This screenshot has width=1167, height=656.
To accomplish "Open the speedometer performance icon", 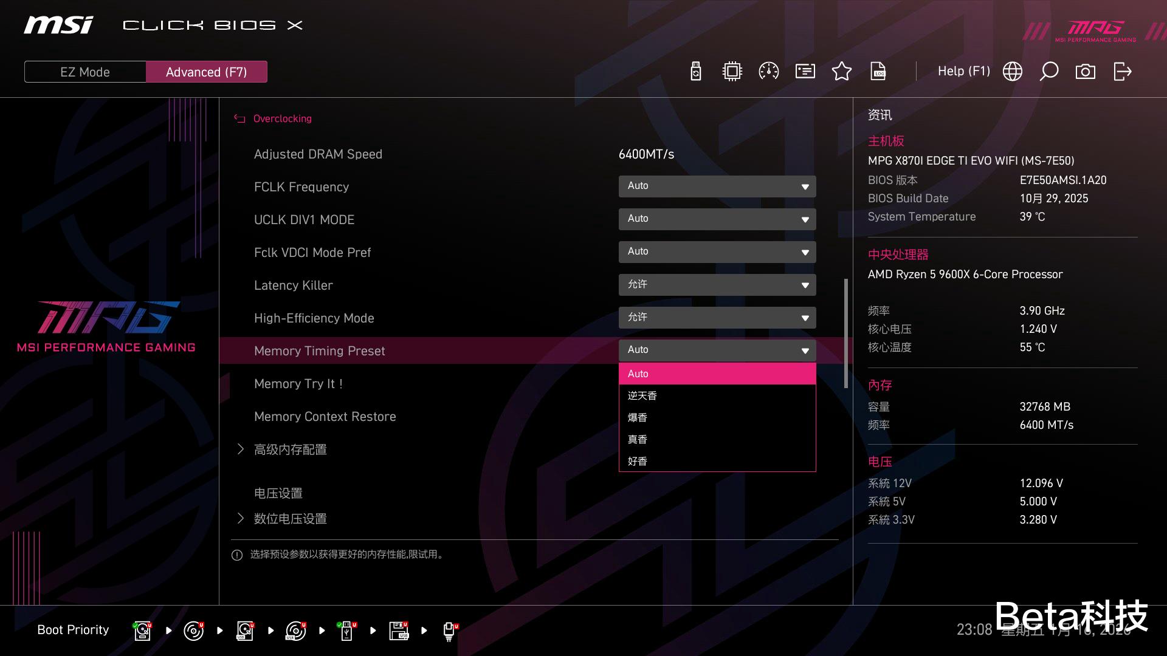I will (x=769, y=72).
